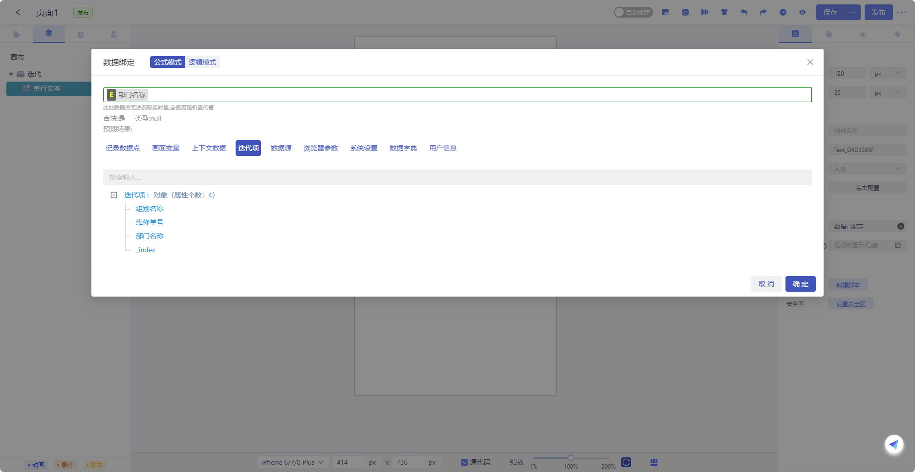Select the 画面变量 tab

click(x=166, y=148)
